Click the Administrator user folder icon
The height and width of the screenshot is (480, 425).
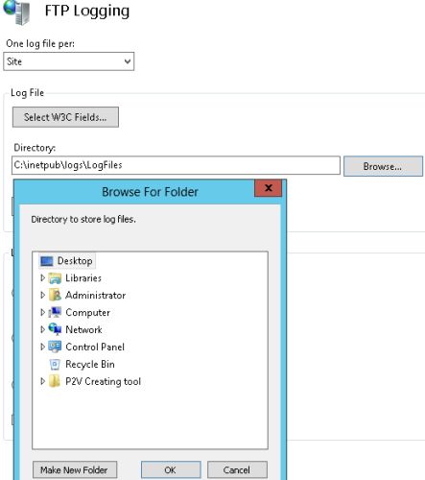pos(55,295)
